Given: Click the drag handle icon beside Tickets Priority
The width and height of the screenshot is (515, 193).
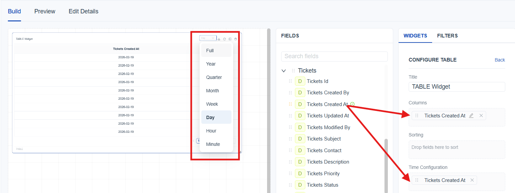Looking at the screenshot, I should click(290, 174).
